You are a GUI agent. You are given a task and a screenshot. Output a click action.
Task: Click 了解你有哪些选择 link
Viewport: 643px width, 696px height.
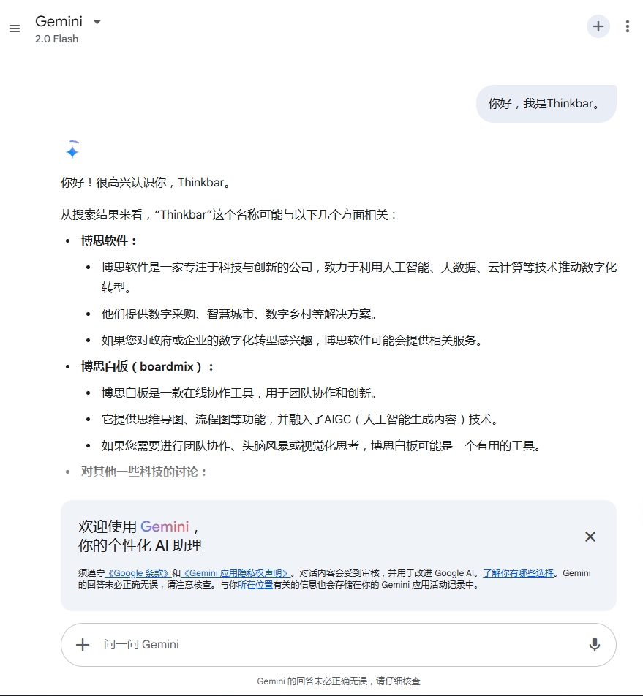click(518, 573)
